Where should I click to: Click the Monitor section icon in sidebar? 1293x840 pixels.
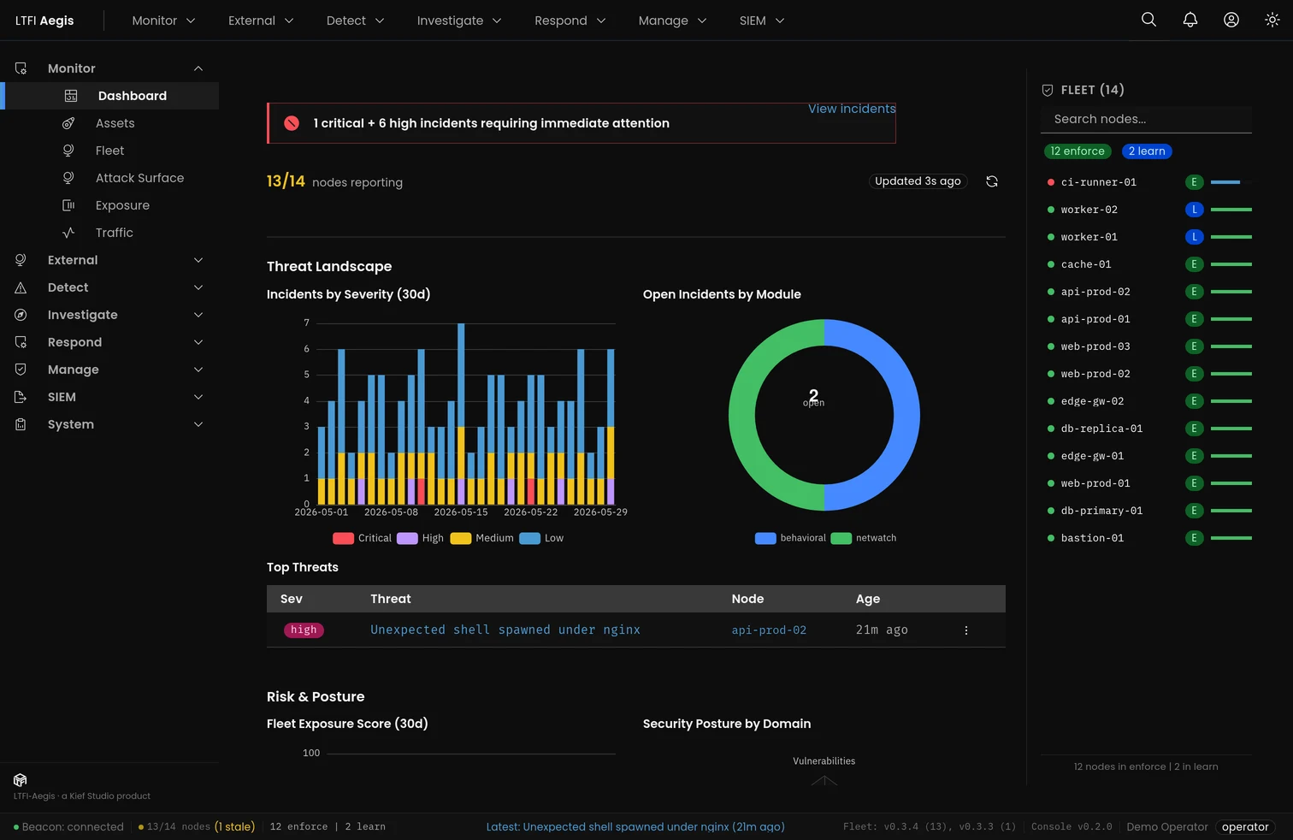click(21, 68)
